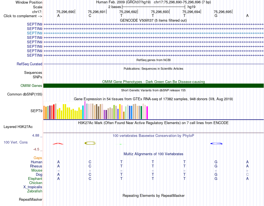This screenshot has height=206, width=264.
Task: Click base C in the complement row
Action: [x=90, y=16]
